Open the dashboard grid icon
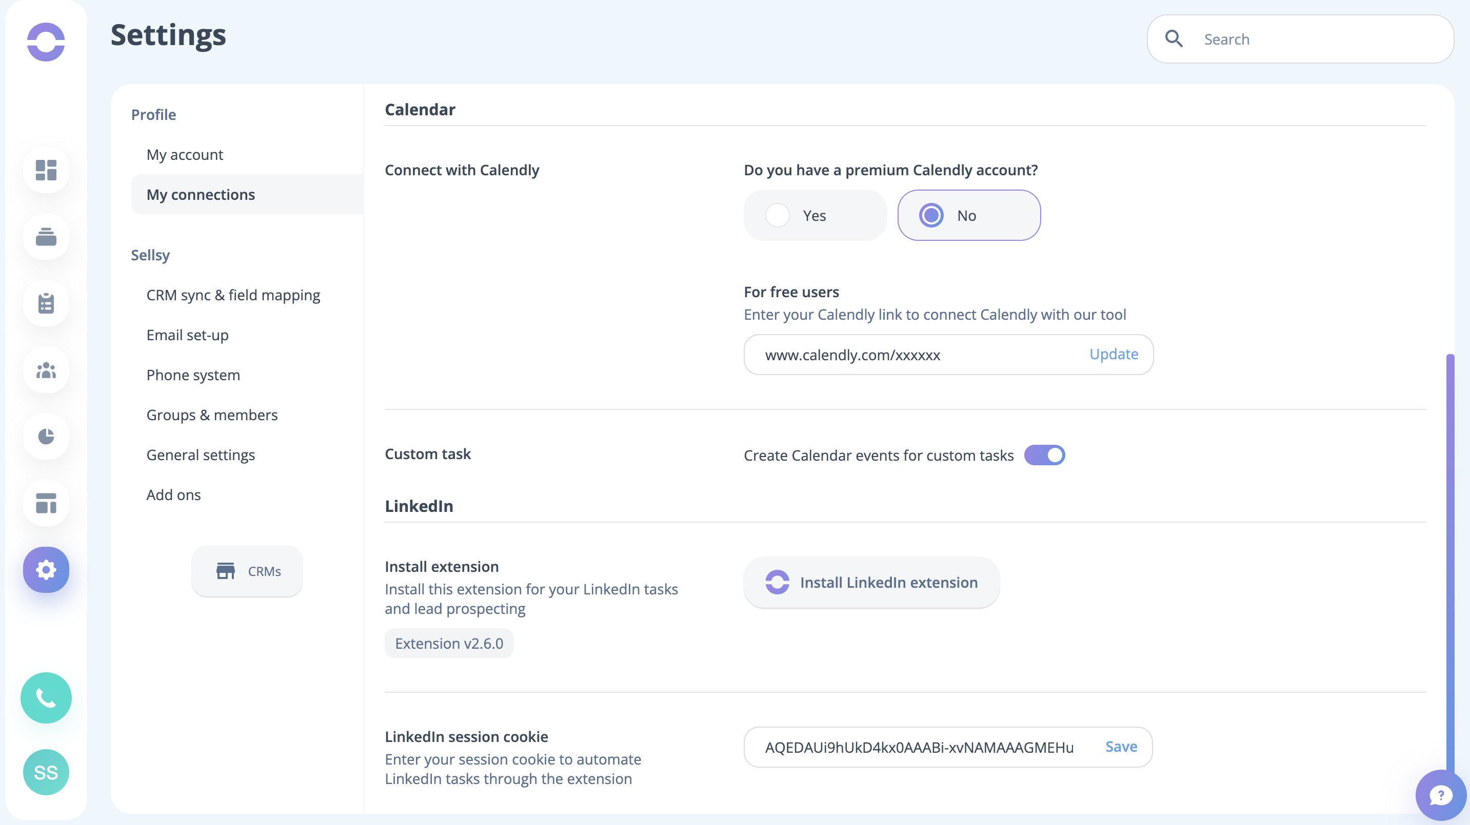Screen dimensions: 1470x825 coord(46,170)
